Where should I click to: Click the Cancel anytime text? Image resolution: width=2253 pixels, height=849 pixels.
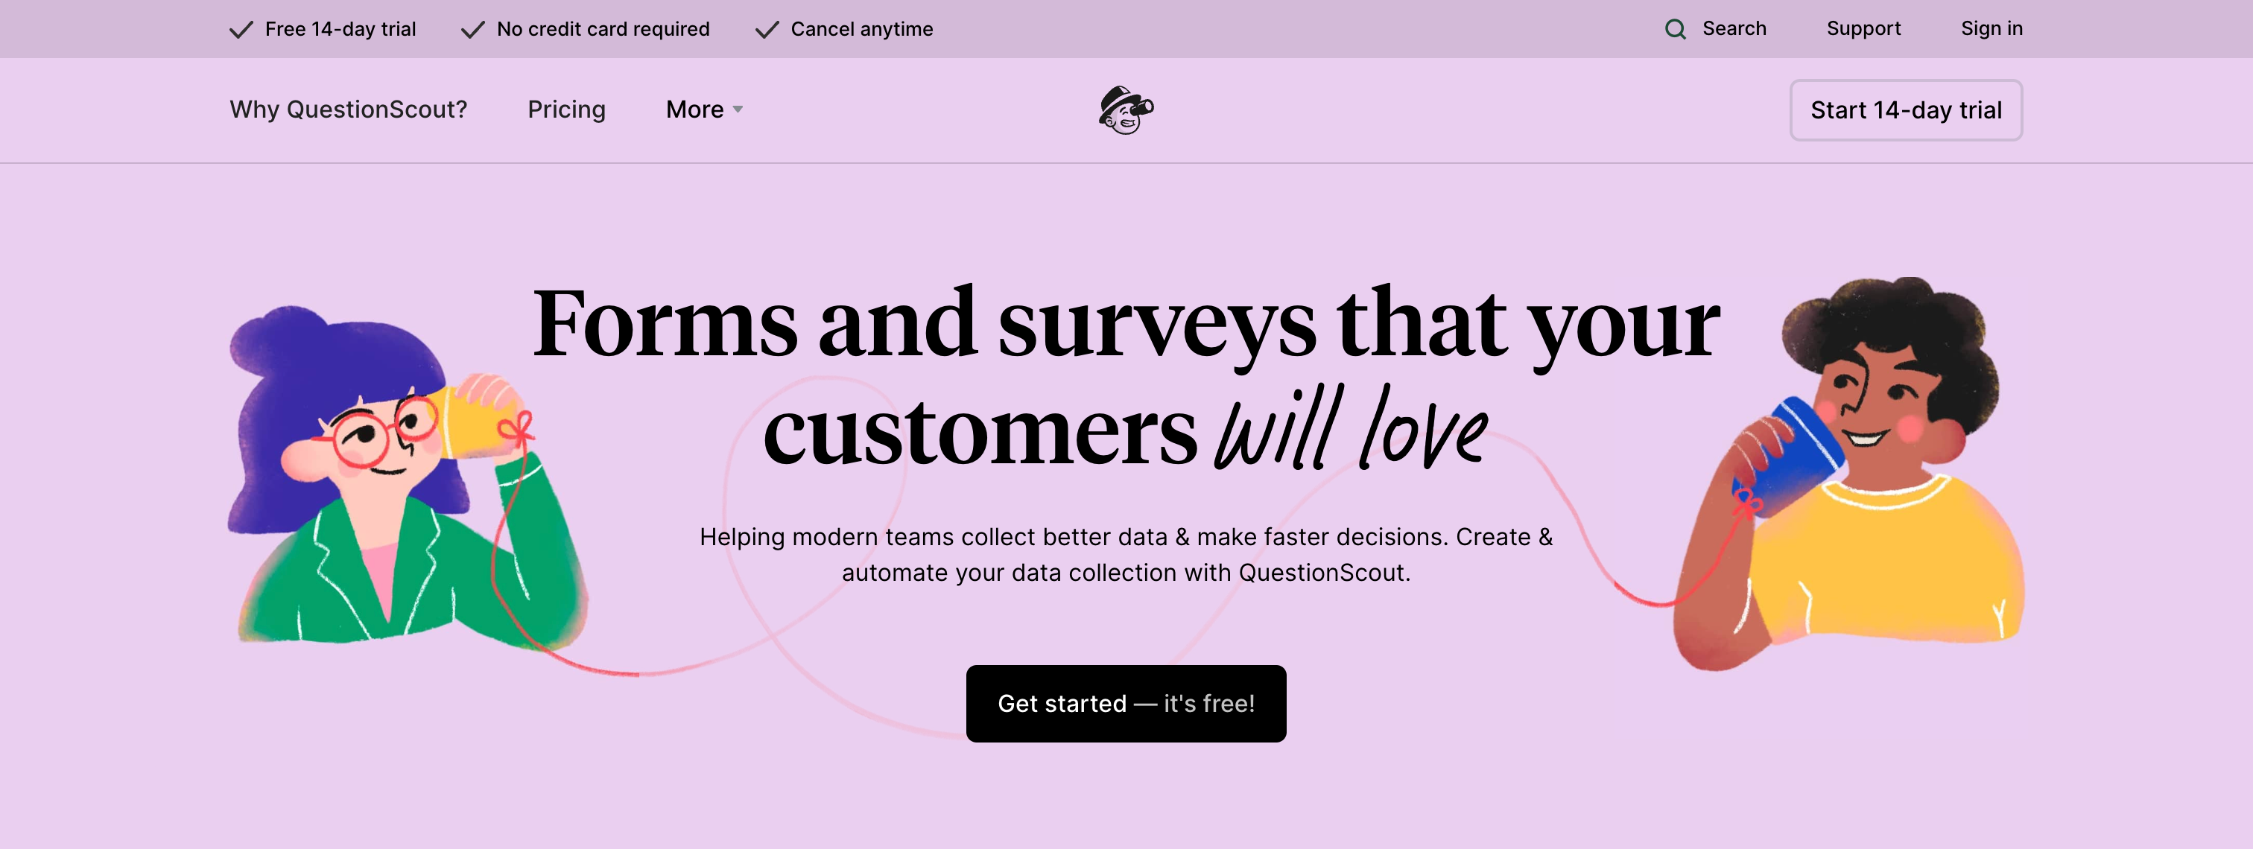click(x=861, y=29)
